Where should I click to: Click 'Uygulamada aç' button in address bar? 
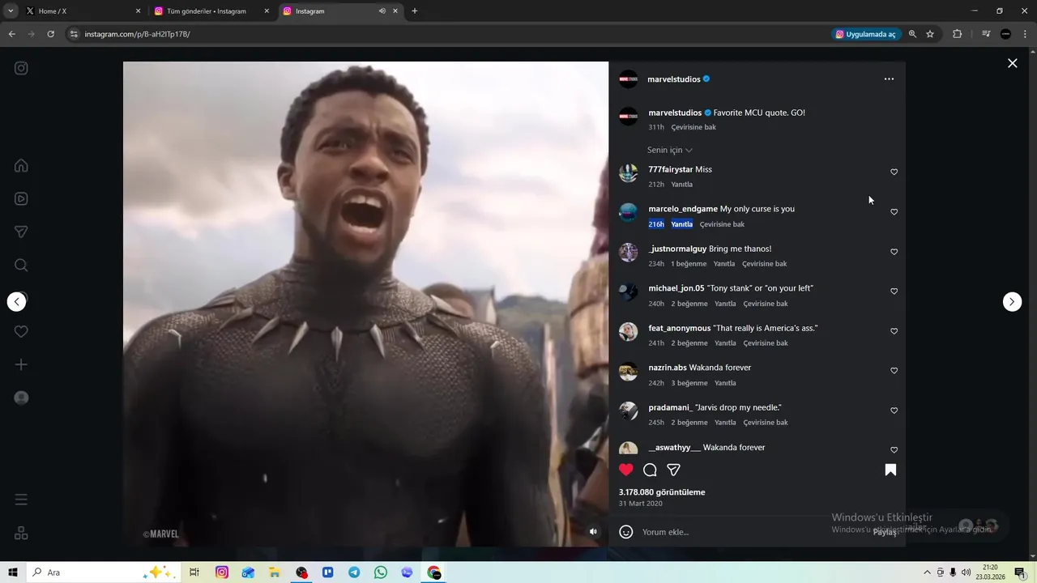click(x=865, y=34)
